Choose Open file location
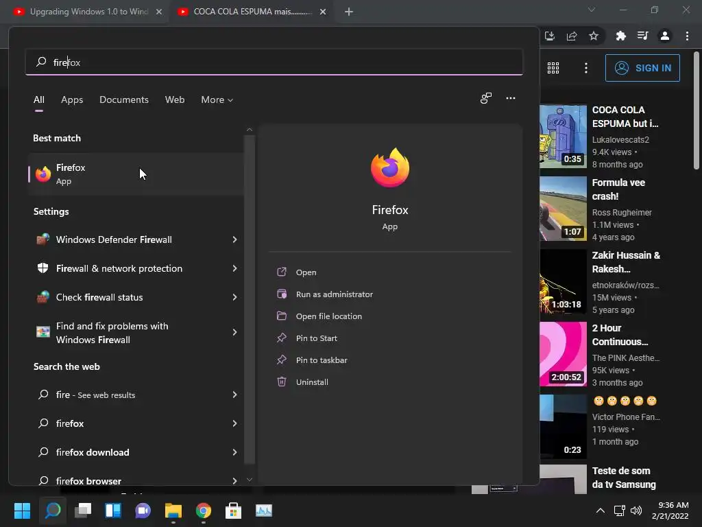 (328, 316)
